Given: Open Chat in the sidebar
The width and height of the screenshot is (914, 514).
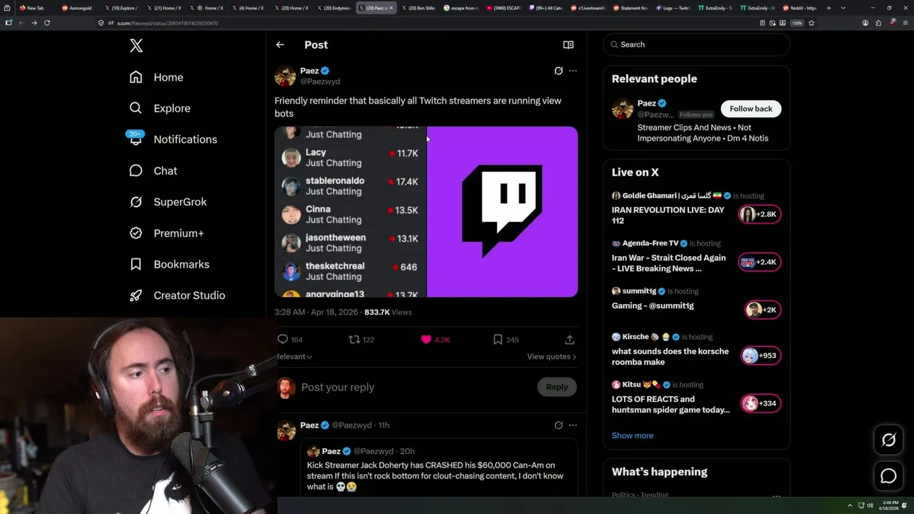Looking at the screenshot, I should pyautogui.click(x=154, y=171).
